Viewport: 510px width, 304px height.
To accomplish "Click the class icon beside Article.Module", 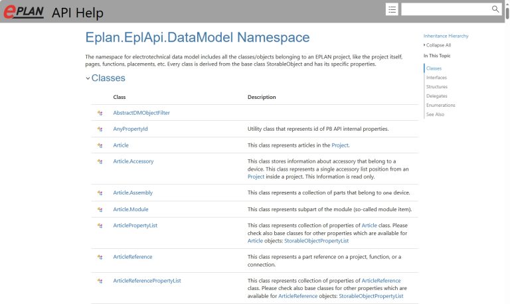I will coord(100,209).
